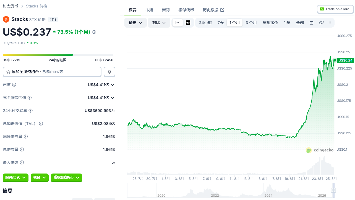Viewport: 355px width, 200px height.
Task: Open the 赚取加密货币 dropdown
Action: click(x=66, y=177)
